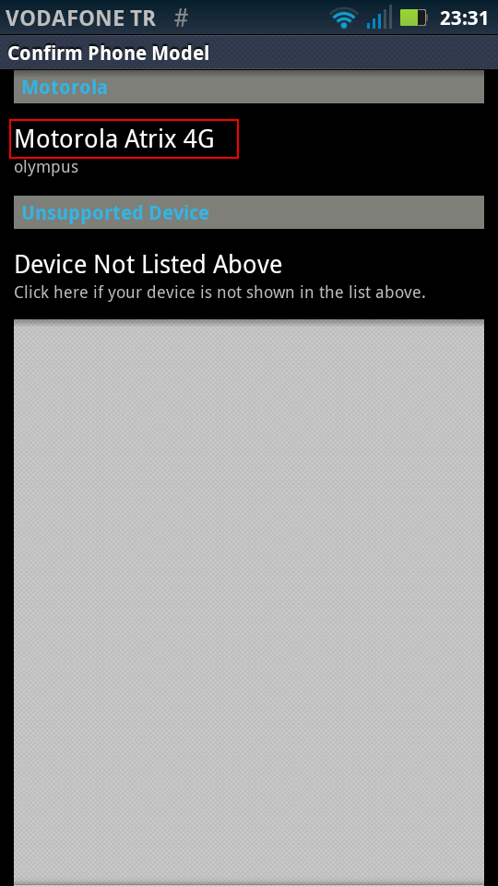Tap the word 'Atrix' in device entry

(150, 138)
